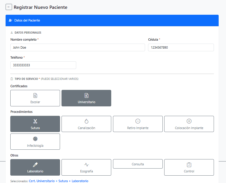Click the Canalización droplet icon

click(x=86, y=121)
